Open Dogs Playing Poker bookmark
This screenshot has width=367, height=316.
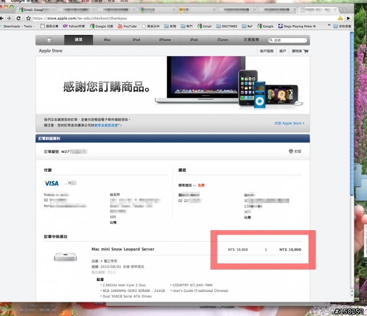click(x=297, y=26)
